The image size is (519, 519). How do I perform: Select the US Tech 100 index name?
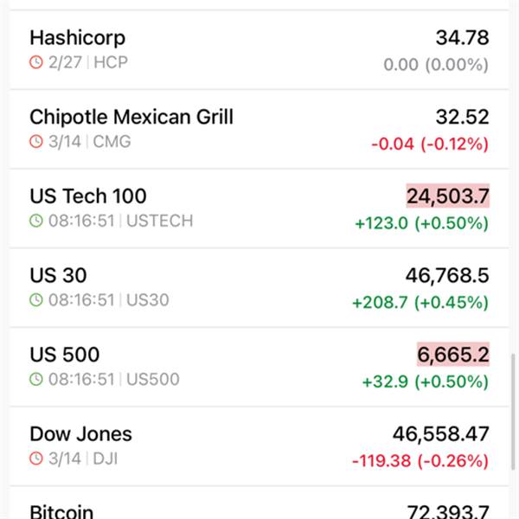pyautogui.click(x=88, y=196)
